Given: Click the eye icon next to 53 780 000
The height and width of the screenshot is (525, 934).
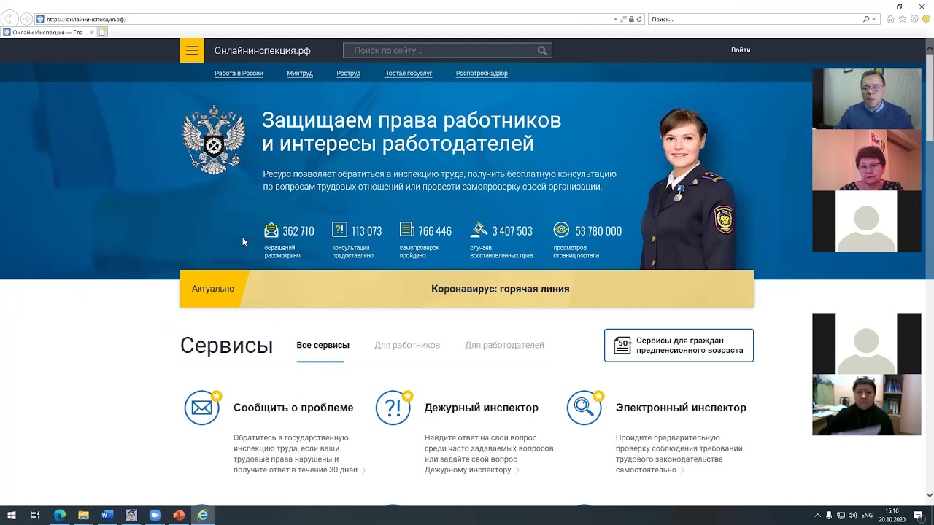Looking at the screenshot, I should click(561, 230).
